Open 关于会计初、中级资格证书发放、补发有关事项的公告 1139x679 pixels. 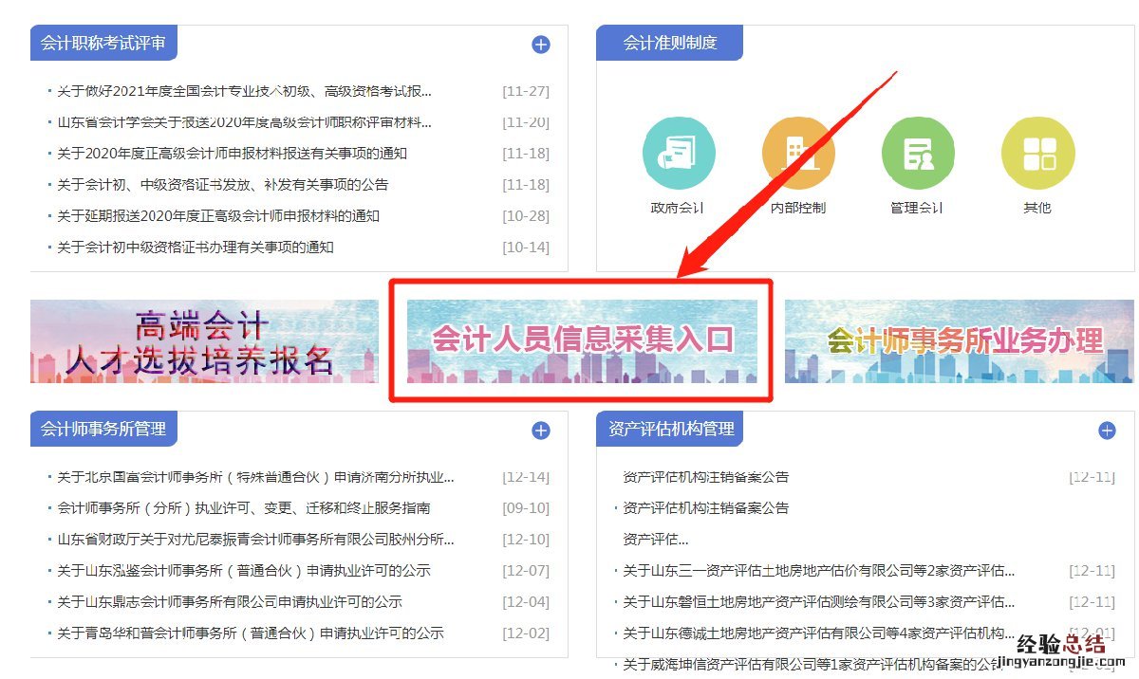(x=222, y=185)
